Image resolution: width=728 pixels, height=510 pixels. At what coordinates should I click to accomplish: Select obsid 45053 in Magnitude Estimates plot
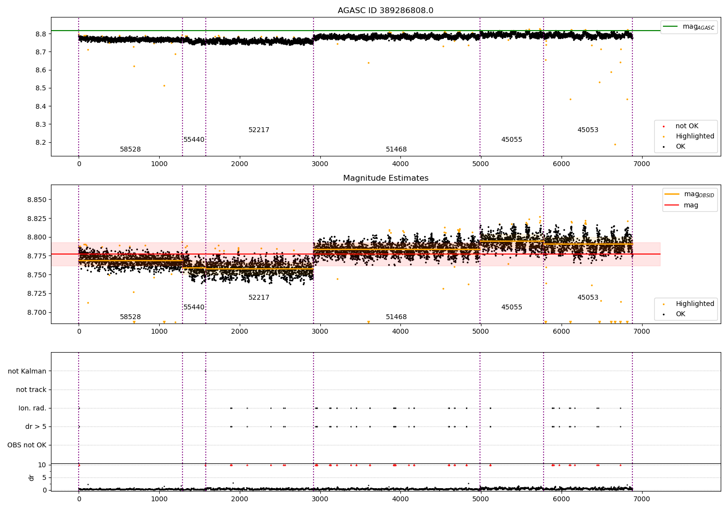click(588, 298)
